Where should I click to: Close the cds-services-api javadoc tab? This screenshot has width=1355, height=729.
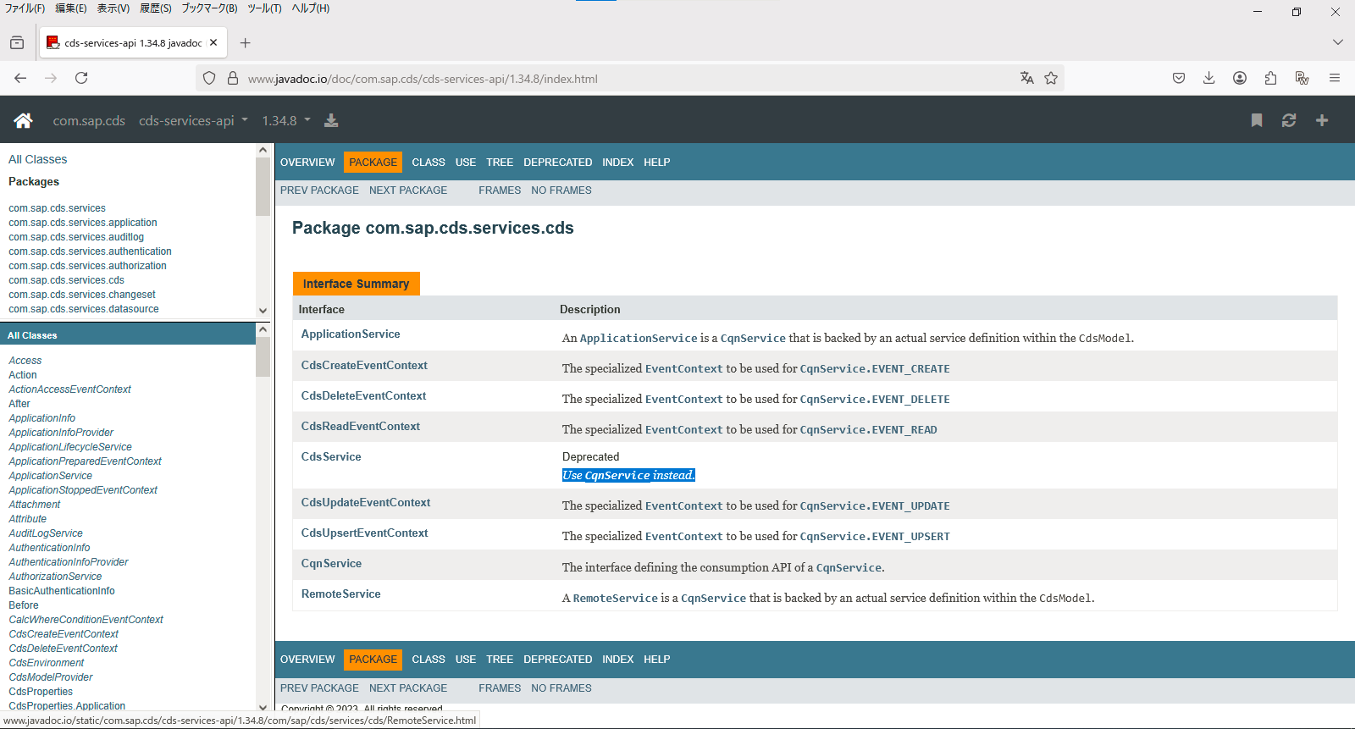coord(213,42)
